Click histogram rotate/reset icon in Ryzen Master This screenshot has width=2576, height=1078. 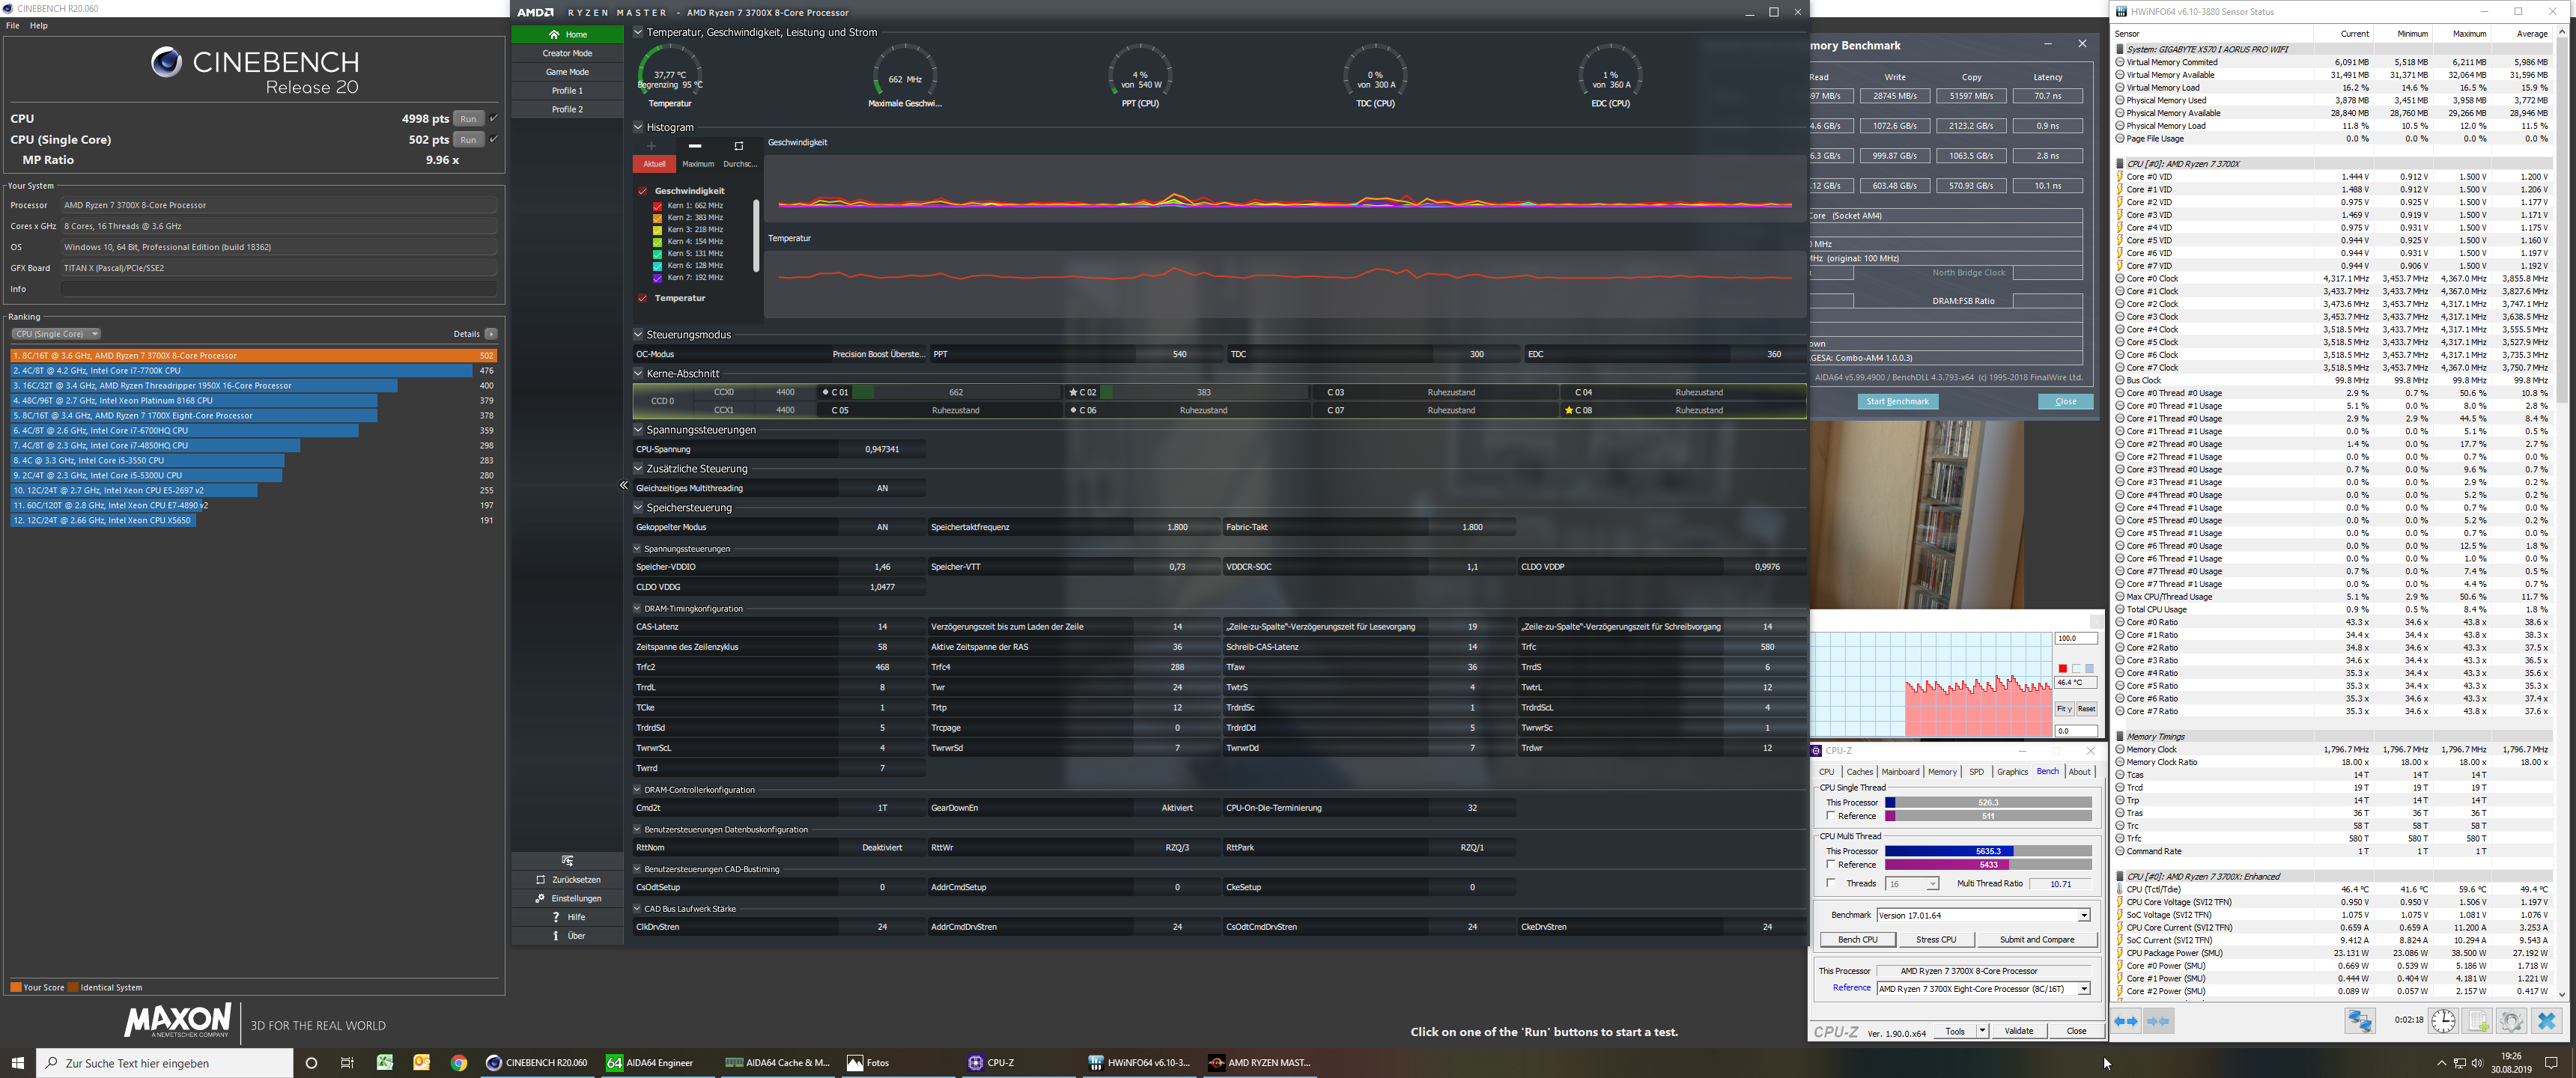pyautogui.click(x=739, y=146)
